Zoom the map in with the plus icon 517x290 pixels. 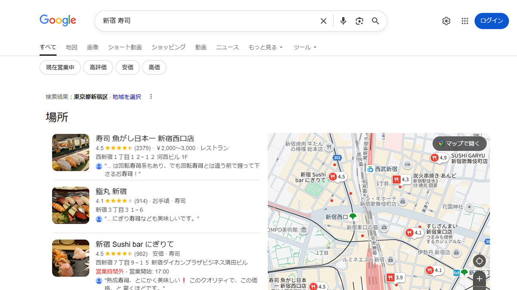(x=479, y=279)
